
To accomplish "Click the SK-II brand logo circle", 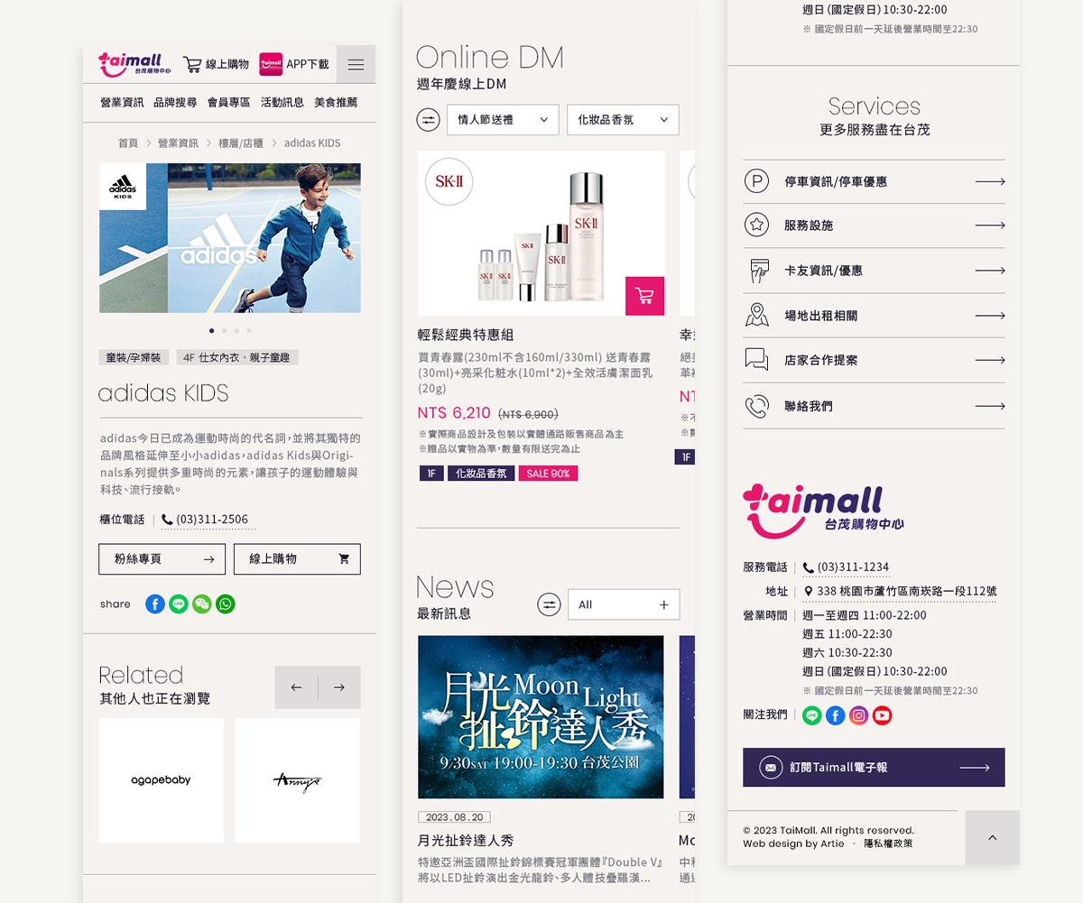I will (x=449, y=181).
